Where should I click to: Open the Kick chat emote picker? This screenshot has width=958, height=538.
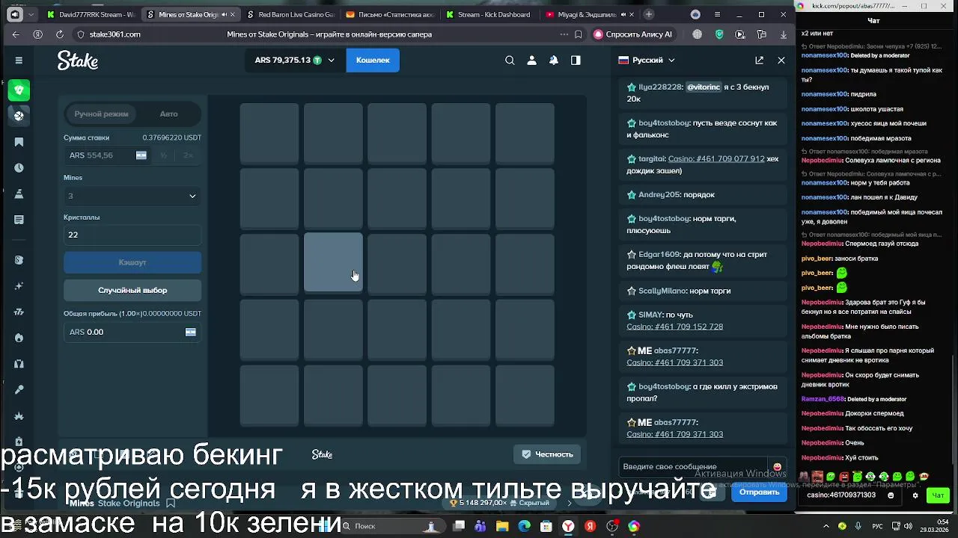[x=890, y=495]
